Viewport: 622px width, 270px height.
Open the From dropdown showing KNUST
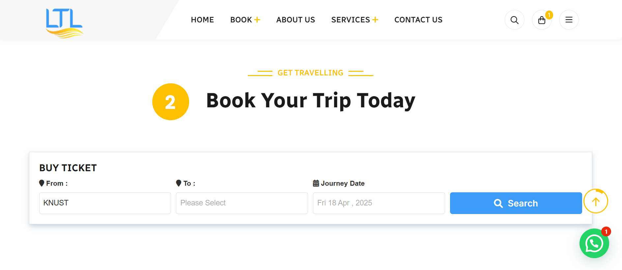[x=105, y=203]
